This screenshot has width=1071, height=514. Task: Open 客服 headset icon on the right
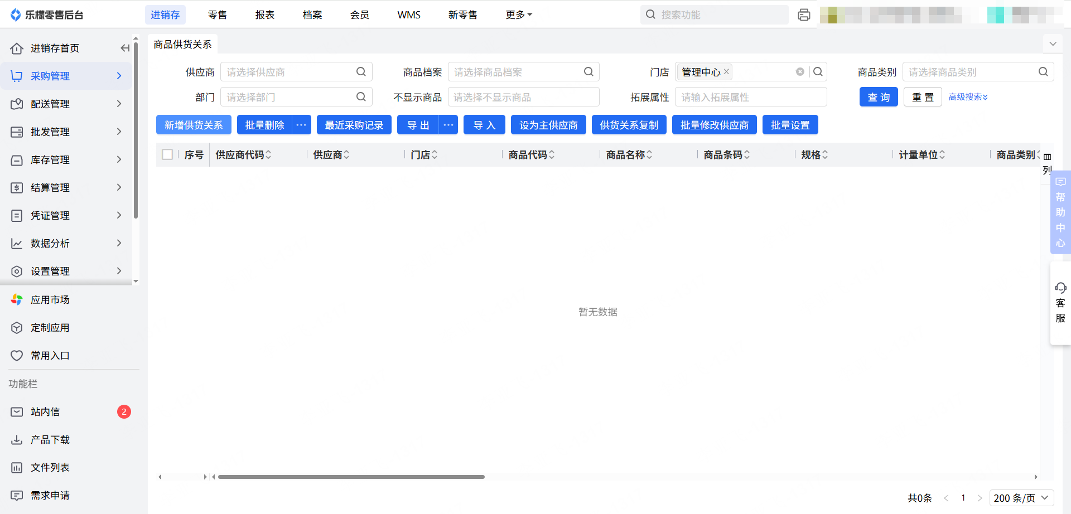click(x=1060, y=288)
